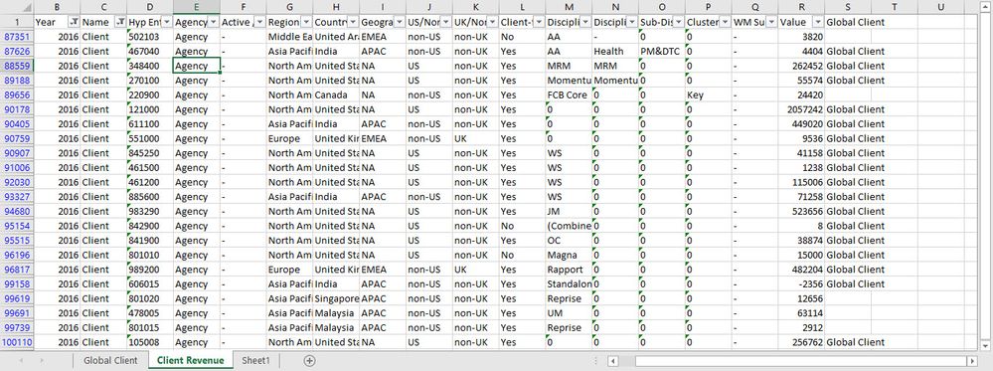Click the Hyp Ent cell 989200
Image resolution: width=993 pixels, height=371 pixels.
point(150,270)
